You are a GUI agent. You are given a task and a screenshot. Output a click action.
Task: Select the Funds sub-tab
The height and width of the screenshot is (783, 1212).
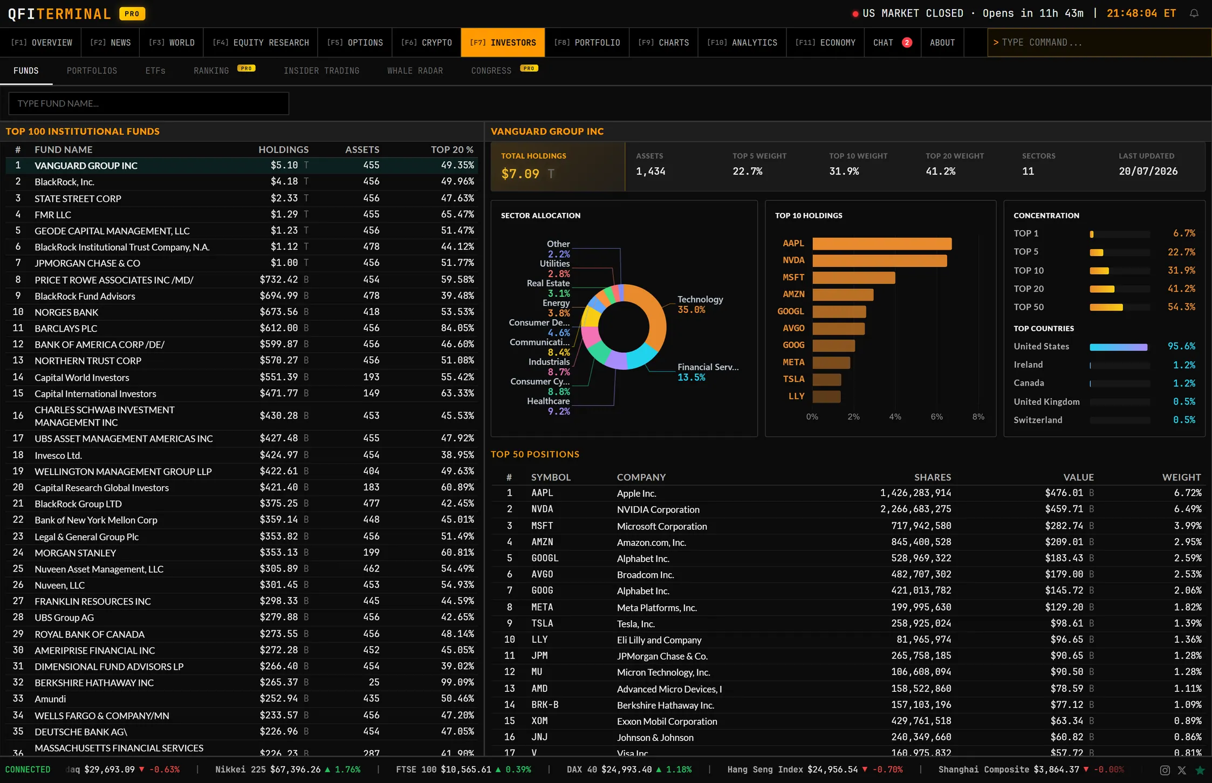tap(26, 71)
